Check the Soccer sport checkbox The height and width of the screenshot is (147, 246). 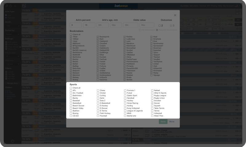pos(152,103)
